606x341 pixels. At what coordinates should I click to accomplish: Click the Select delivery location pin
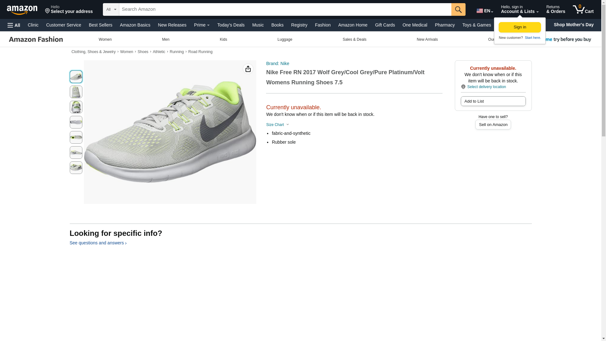463,87
